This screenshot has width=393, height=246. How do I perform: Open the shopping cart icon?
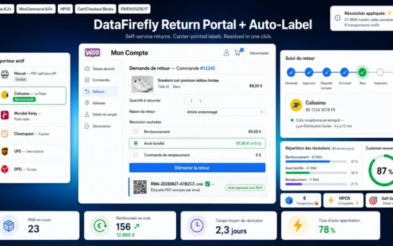(x=238, y=53)
